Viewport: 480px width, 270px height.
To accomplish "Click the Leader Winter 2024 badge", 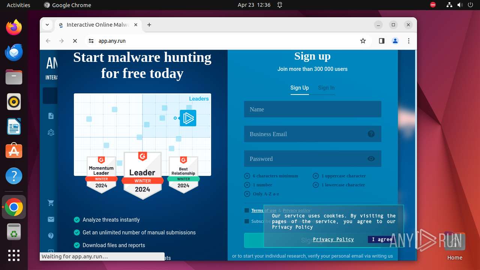I will (x=142, y=175).
